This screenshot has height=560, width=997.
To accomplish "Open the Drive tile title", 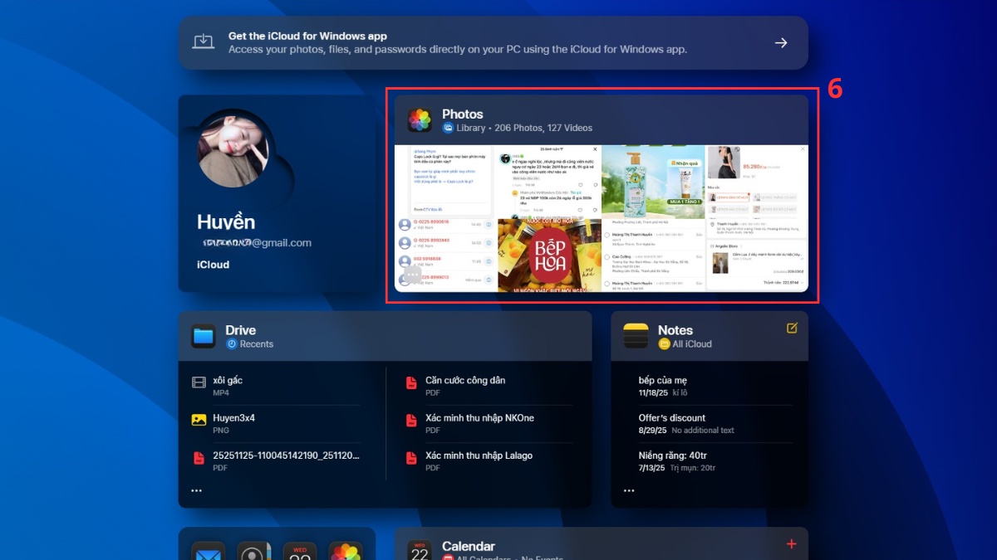I will coord(240,329).
